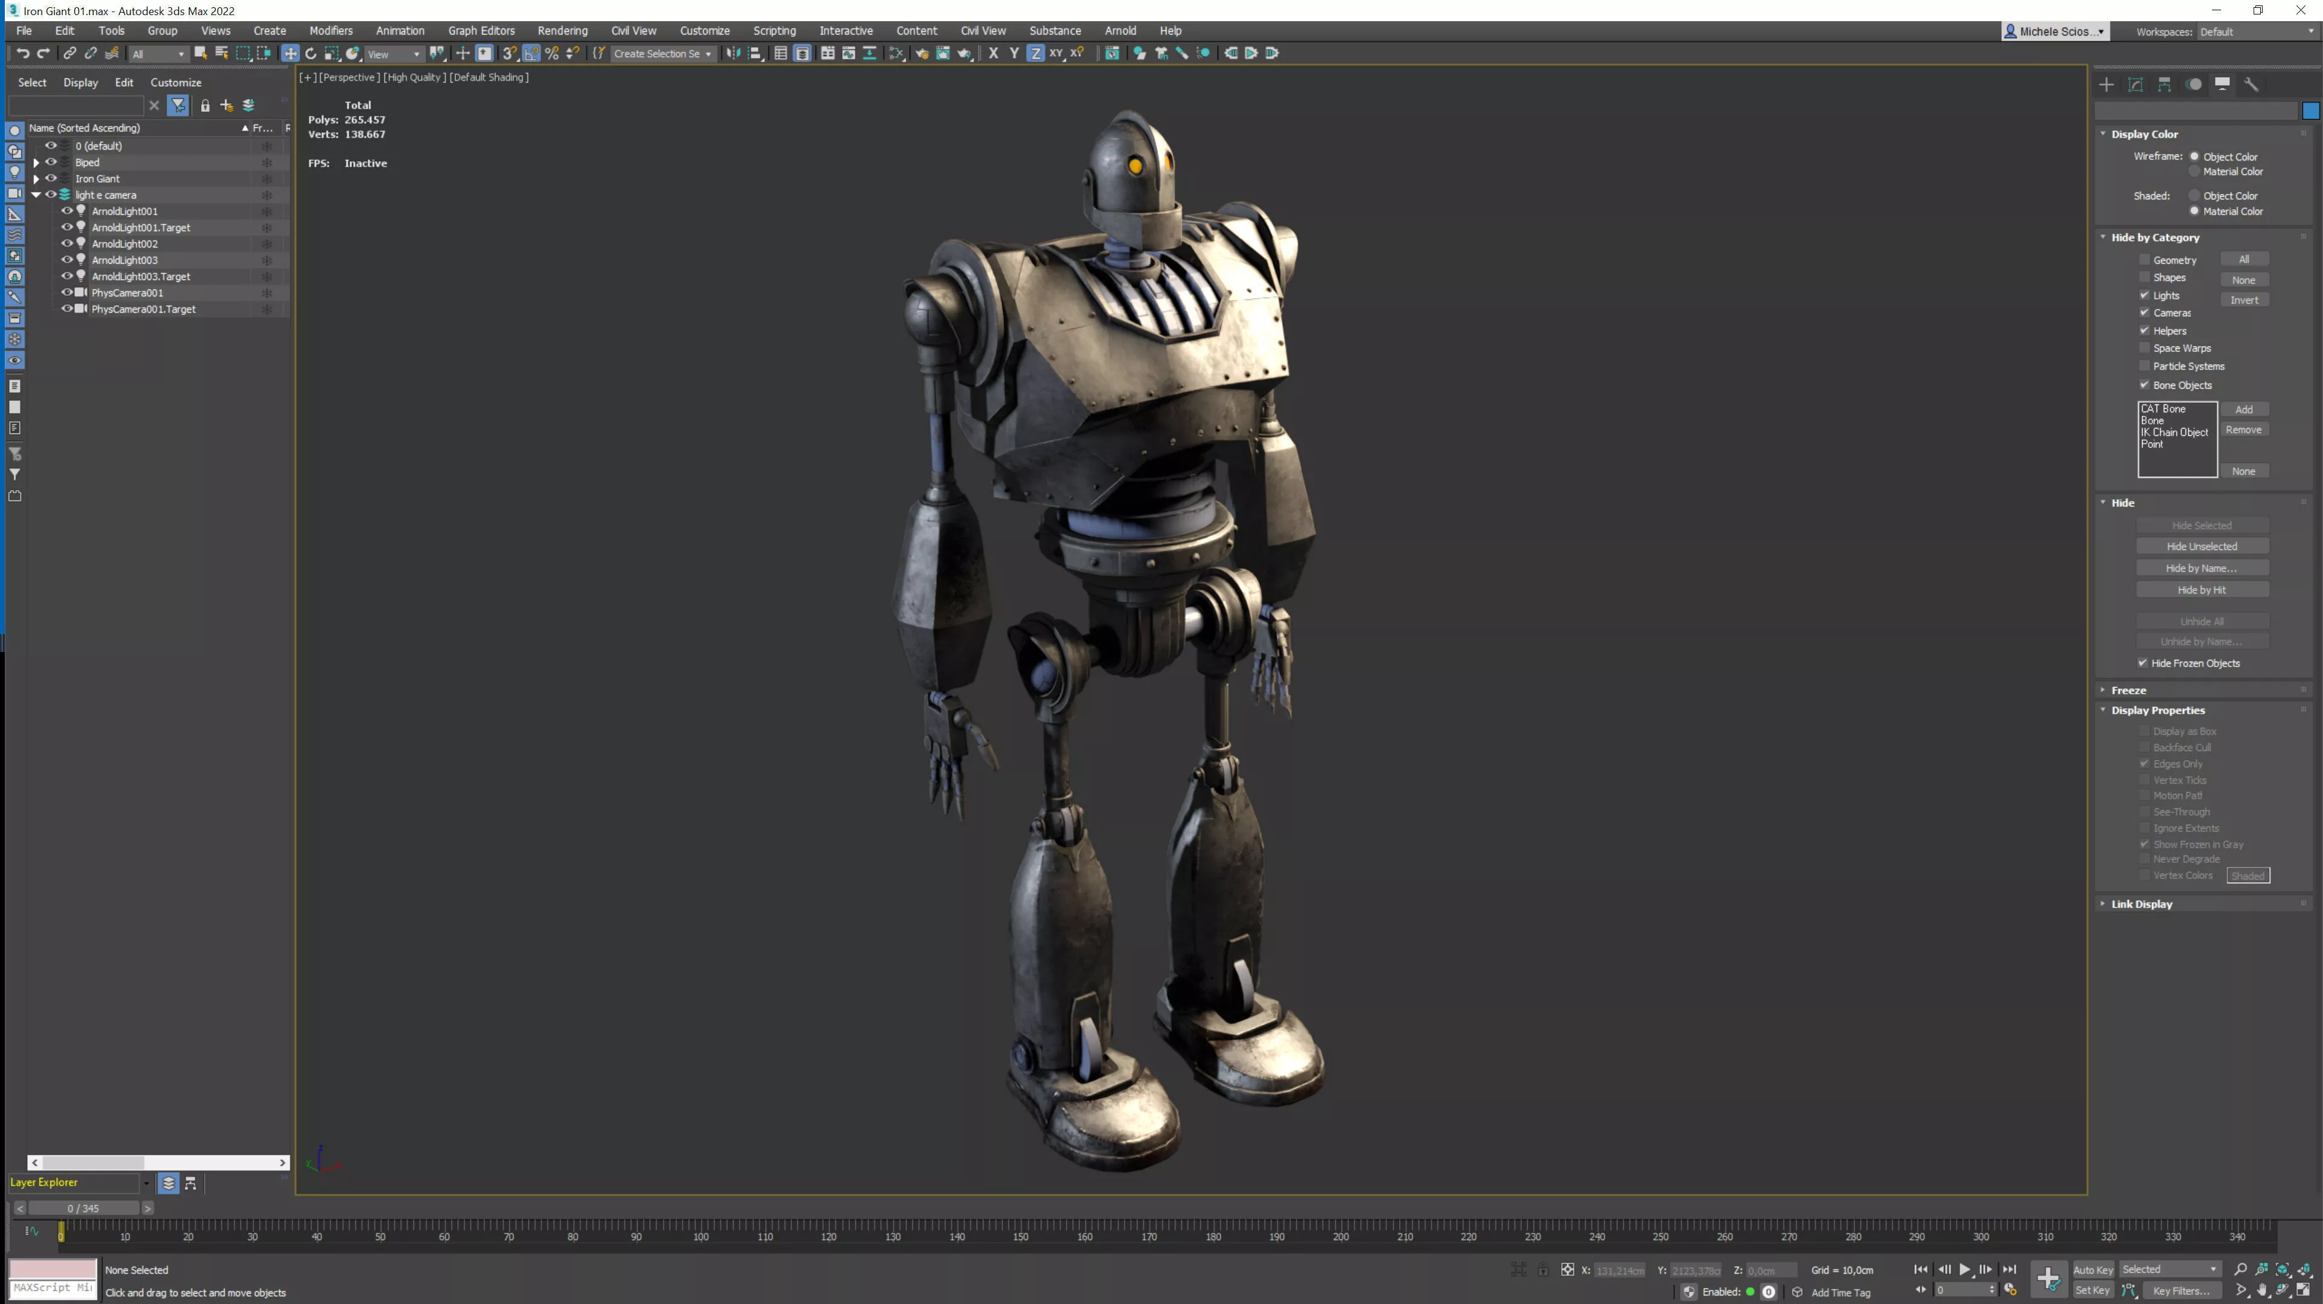Expand the Freeze rollout
This screenshot has width=2323, height=1304.
[2128, 690]
